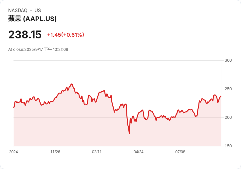
Task: Click the US market label
Action: [38, 11]
